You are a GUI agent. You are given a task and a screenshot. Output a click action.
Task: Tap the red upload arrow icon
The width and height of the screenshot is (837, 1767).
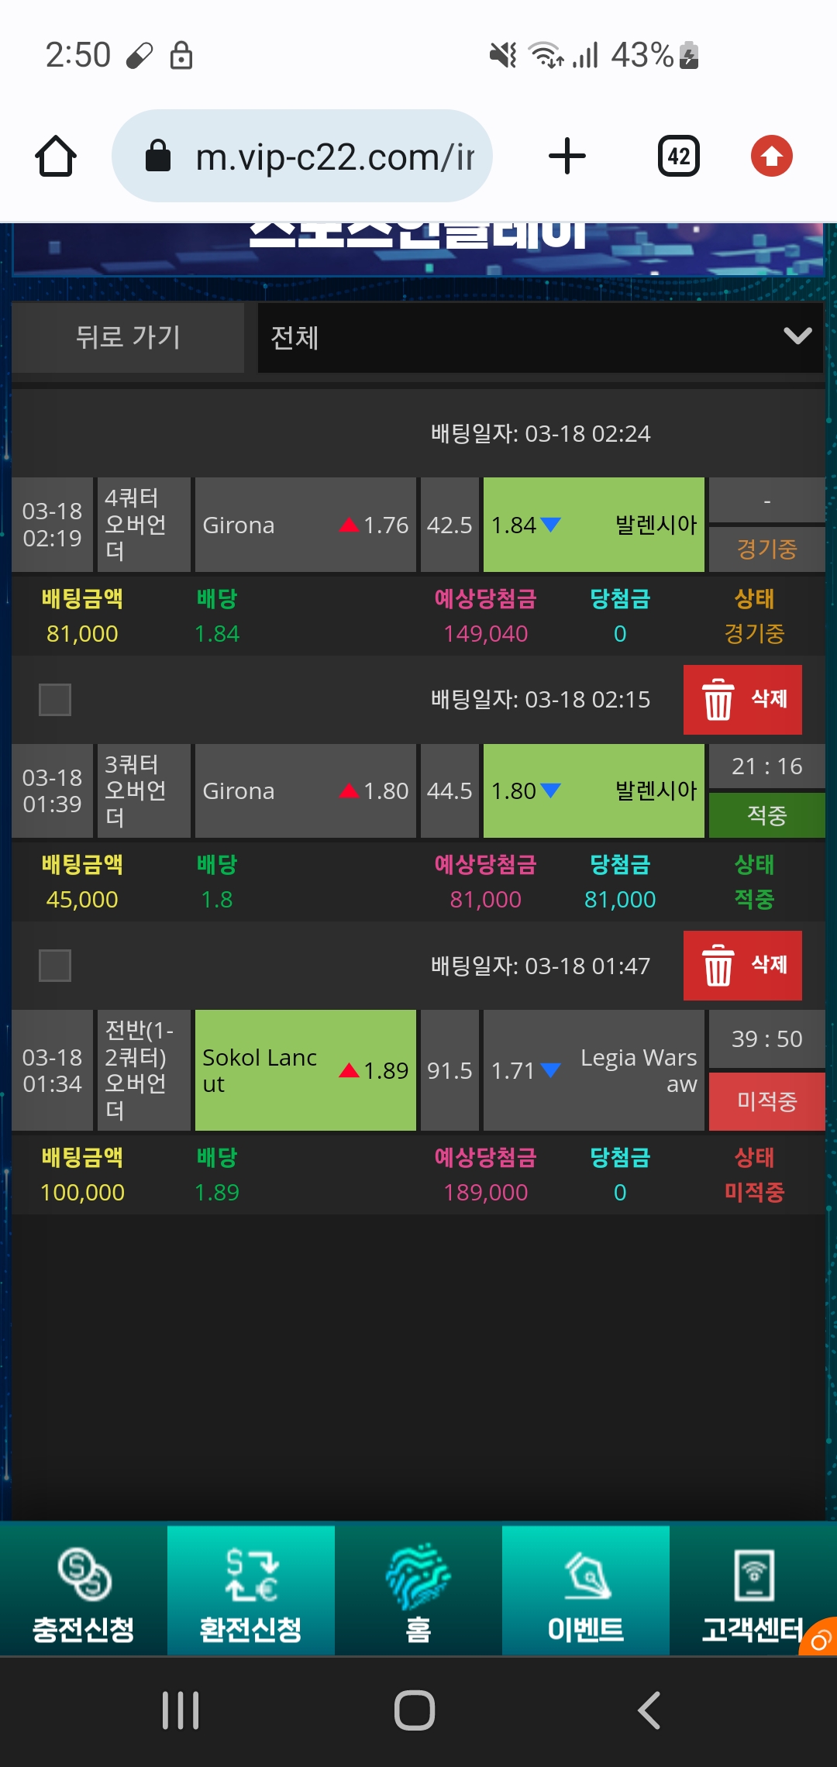tap(771, 157)
